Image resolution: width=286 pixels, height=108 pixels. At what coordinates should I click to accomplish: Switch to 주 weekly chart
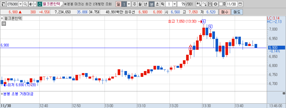[135, 4]
